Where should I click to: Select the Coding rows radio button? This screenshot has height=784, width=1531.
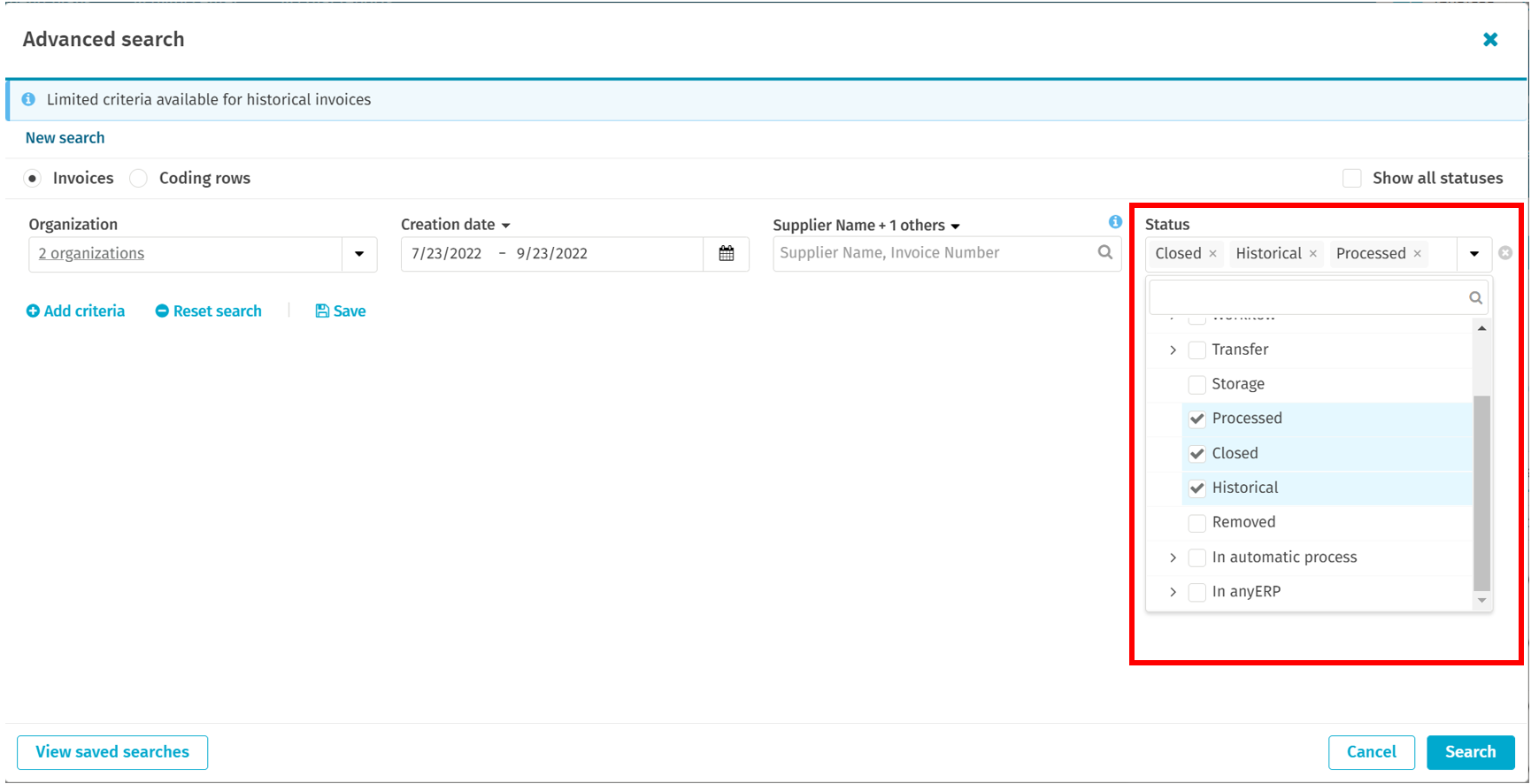point(139,178)
